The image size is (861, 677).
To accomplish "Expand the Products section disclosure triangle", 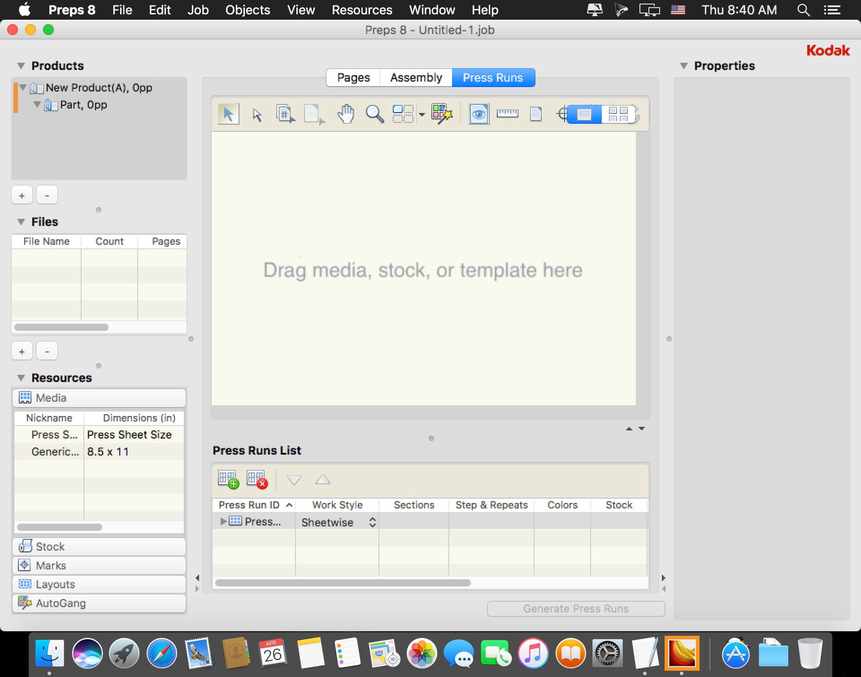I will point(21,65).
